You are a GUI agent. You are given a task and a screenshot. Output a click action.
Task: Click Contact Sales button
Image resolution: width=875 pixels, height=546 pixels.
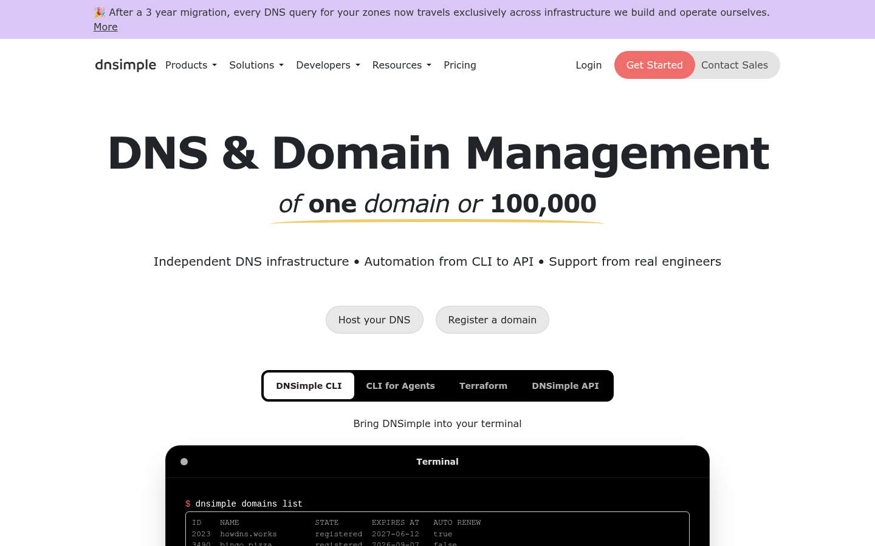pos(735,65)
